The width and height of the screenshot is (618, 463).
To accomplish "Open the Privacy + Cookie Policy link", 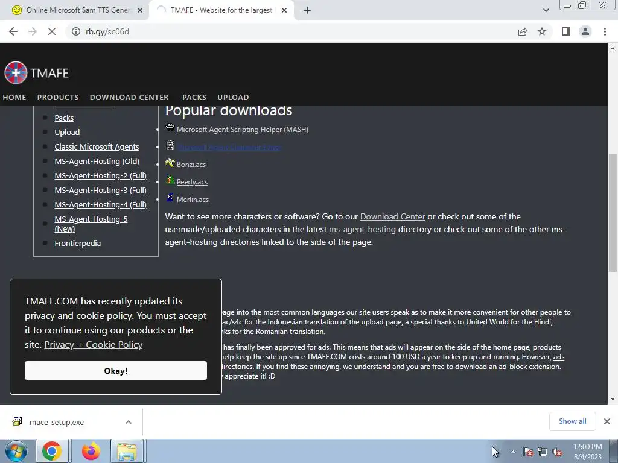I will [x=94, y=344].
